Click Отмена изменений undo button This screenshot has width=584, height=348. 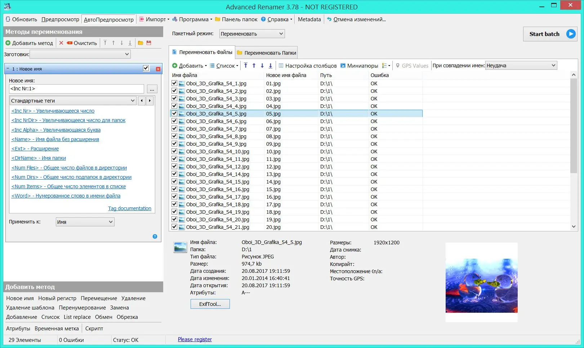(x=356, y=19)
